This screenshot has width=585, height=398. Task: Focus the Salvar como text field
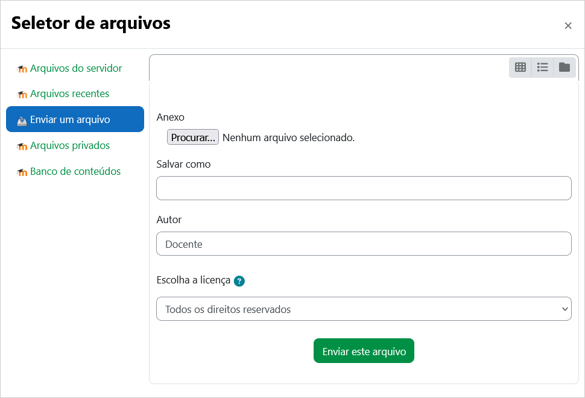click(x=364, y=188)
